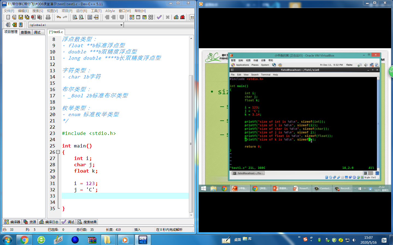
Task: Open the 窗口[W] menu
Action: (x=125, y=11)
